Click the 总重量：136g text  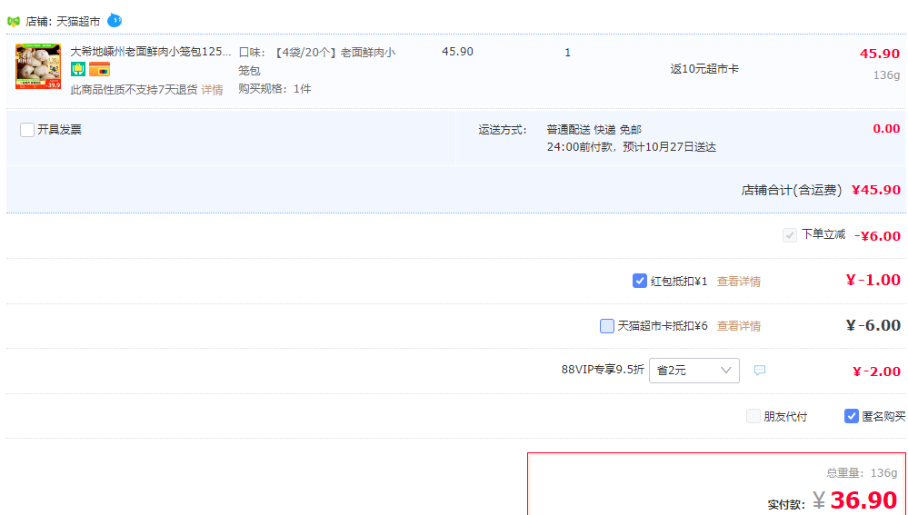click(862, 472)
